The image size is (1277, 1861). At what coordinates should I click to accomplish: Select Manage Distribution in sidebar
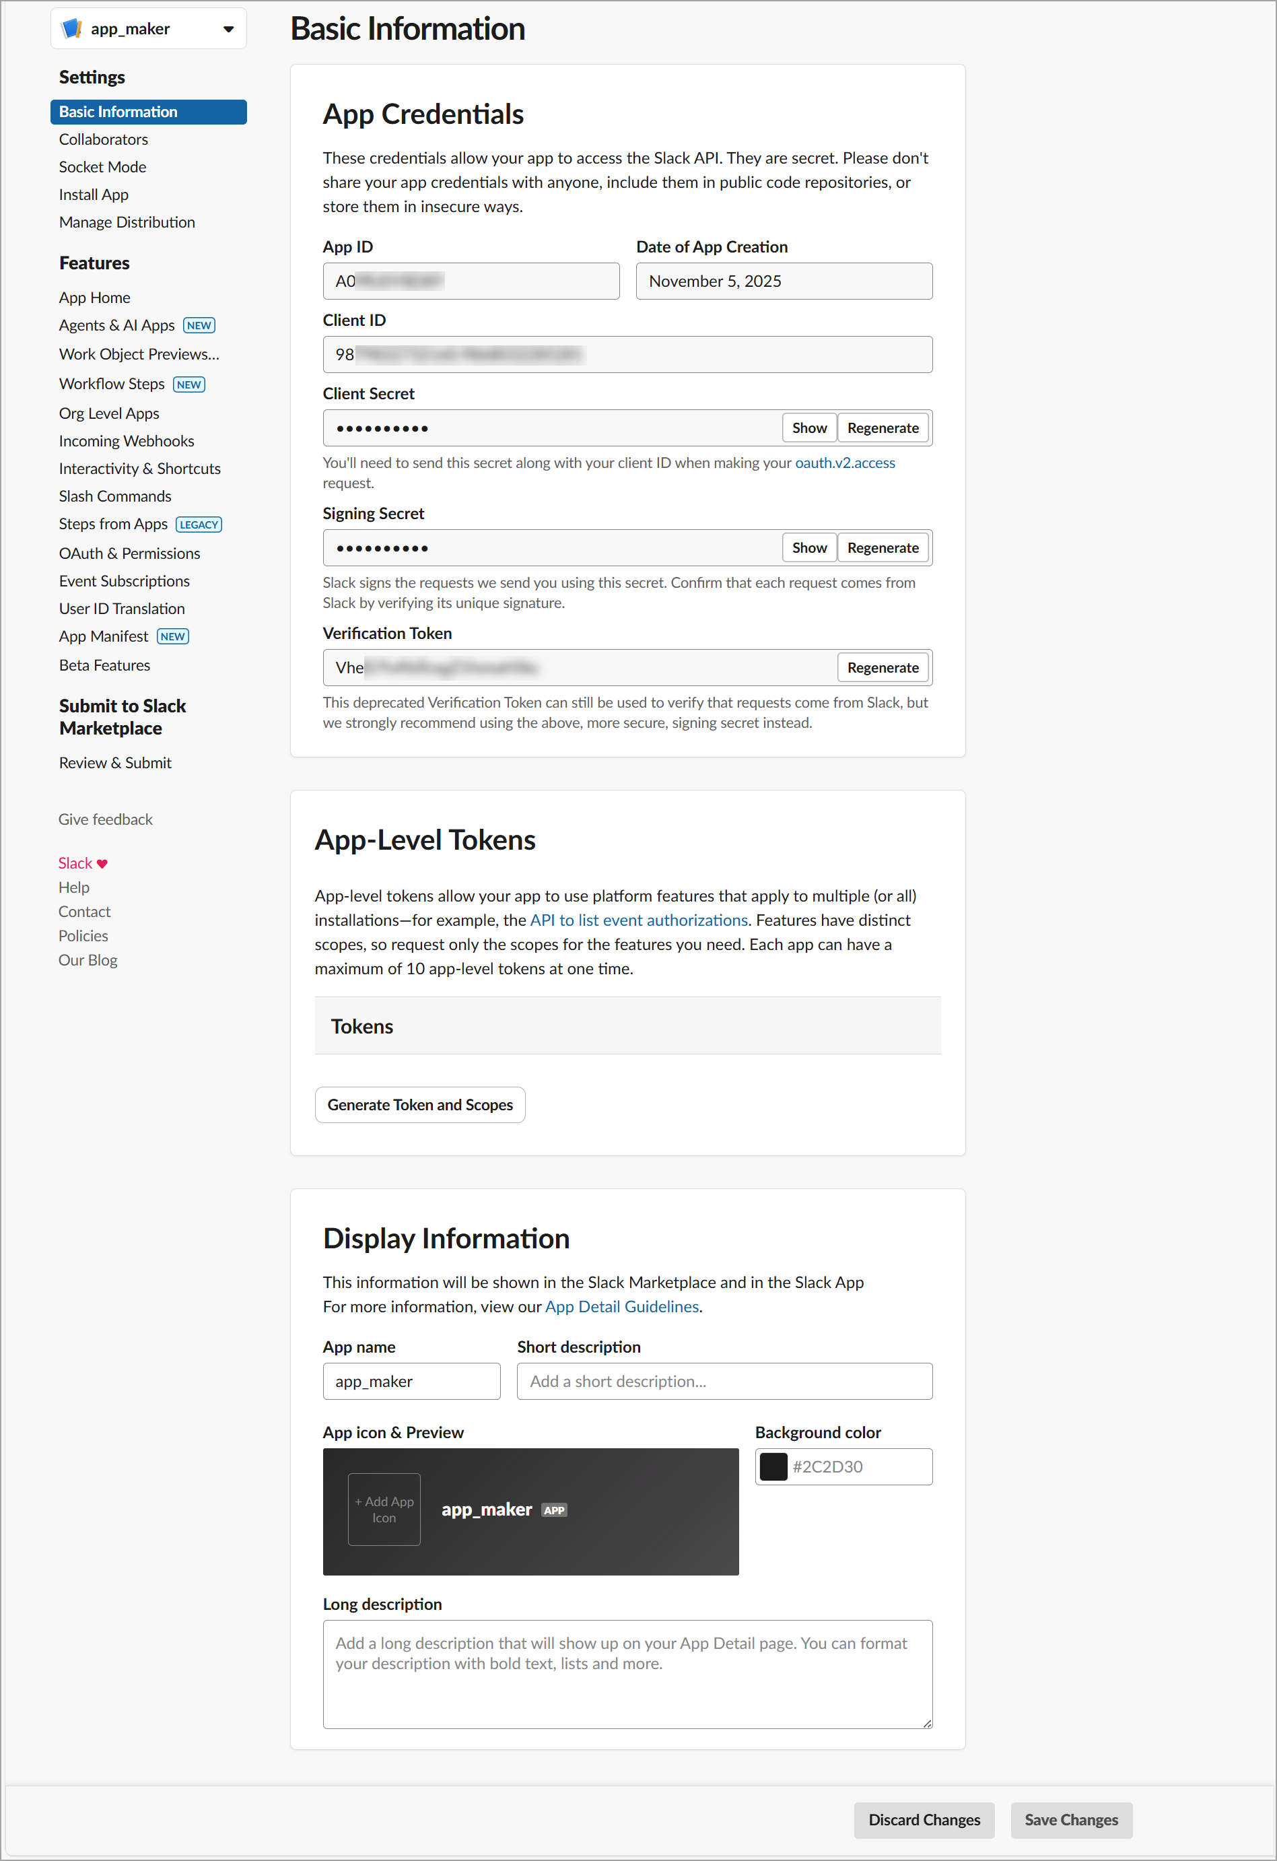(127, 222)
